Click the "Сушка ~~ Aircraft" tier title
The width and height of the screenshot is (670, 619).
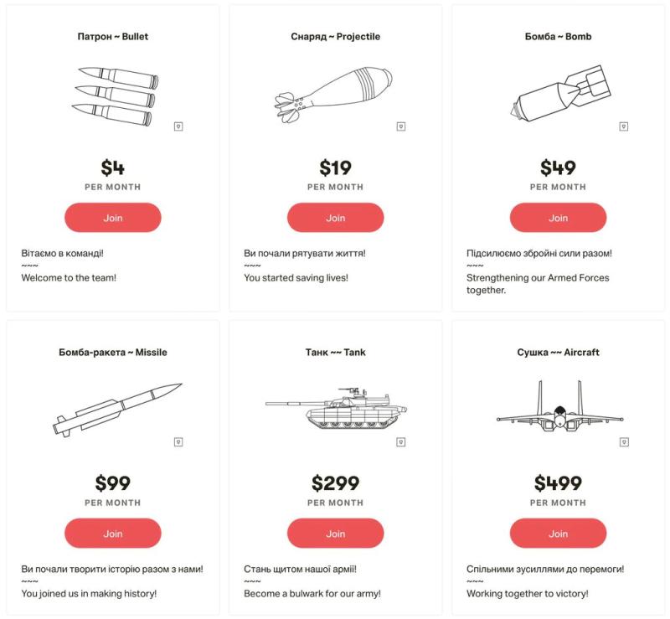pos(558,353)
